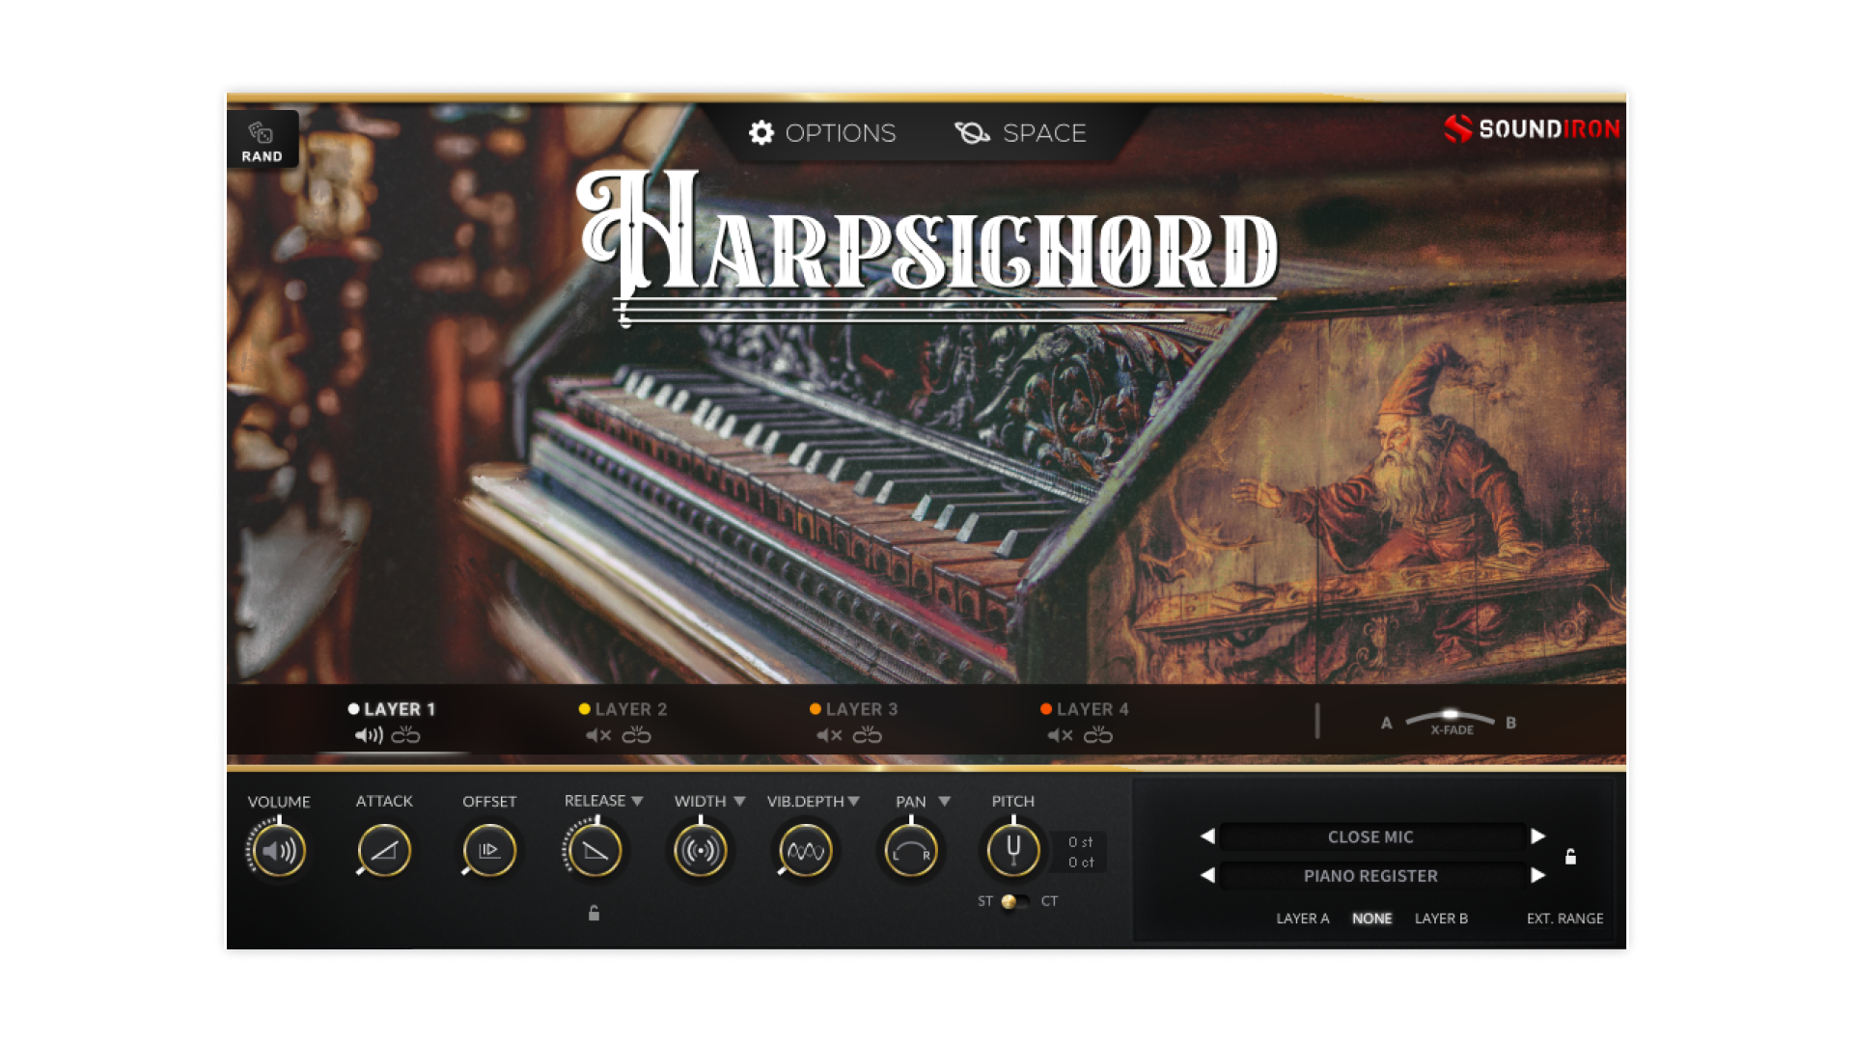
Task: Select the Offset sample-start knob
Action: coord(489,851)
